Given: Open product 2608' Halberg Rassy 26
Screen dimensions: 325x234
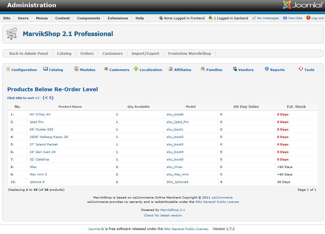Looking at the screenshot, I should 49,137.
